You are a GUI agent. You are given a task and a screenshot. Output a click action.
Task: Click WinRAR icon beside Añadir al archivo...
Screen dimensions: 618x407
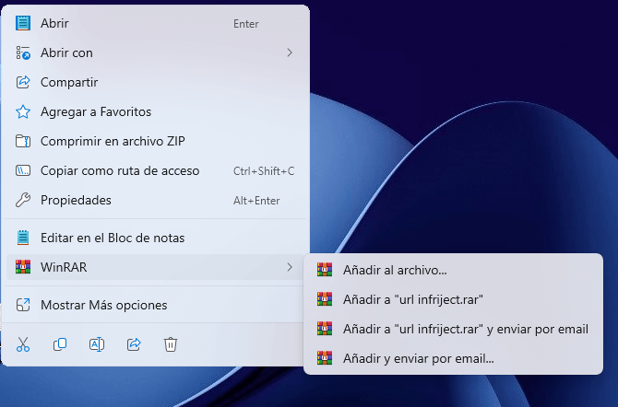coord(325,270)
